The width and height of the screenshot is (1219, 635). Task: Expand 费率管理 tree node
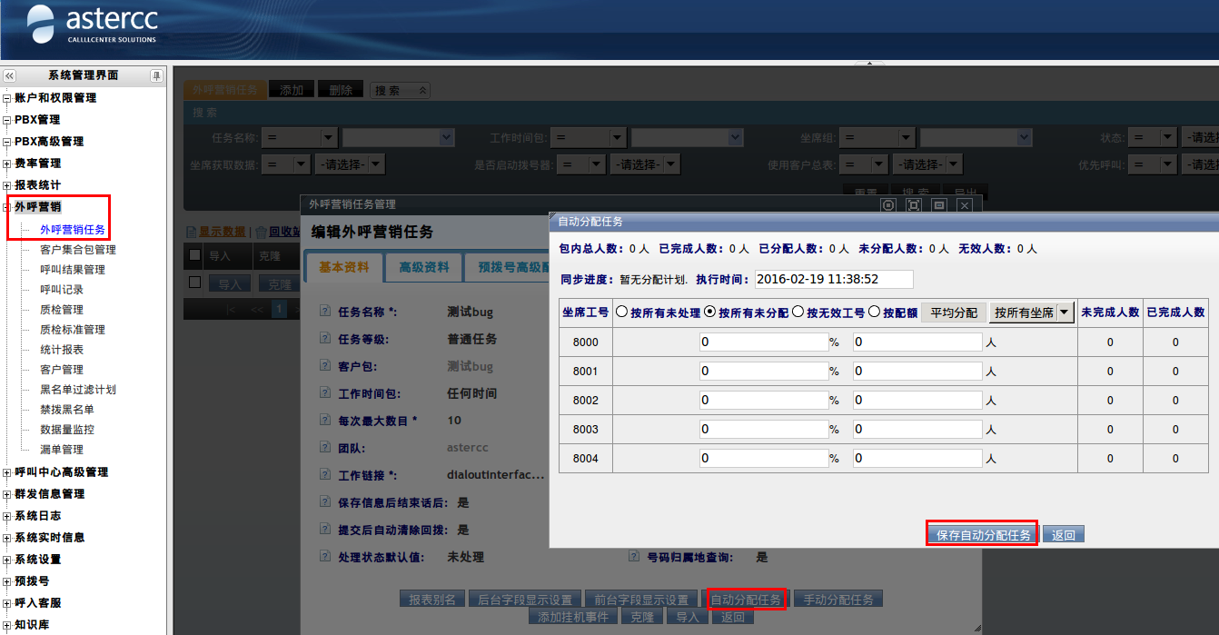pyautogui.click(x=7, y=164)
